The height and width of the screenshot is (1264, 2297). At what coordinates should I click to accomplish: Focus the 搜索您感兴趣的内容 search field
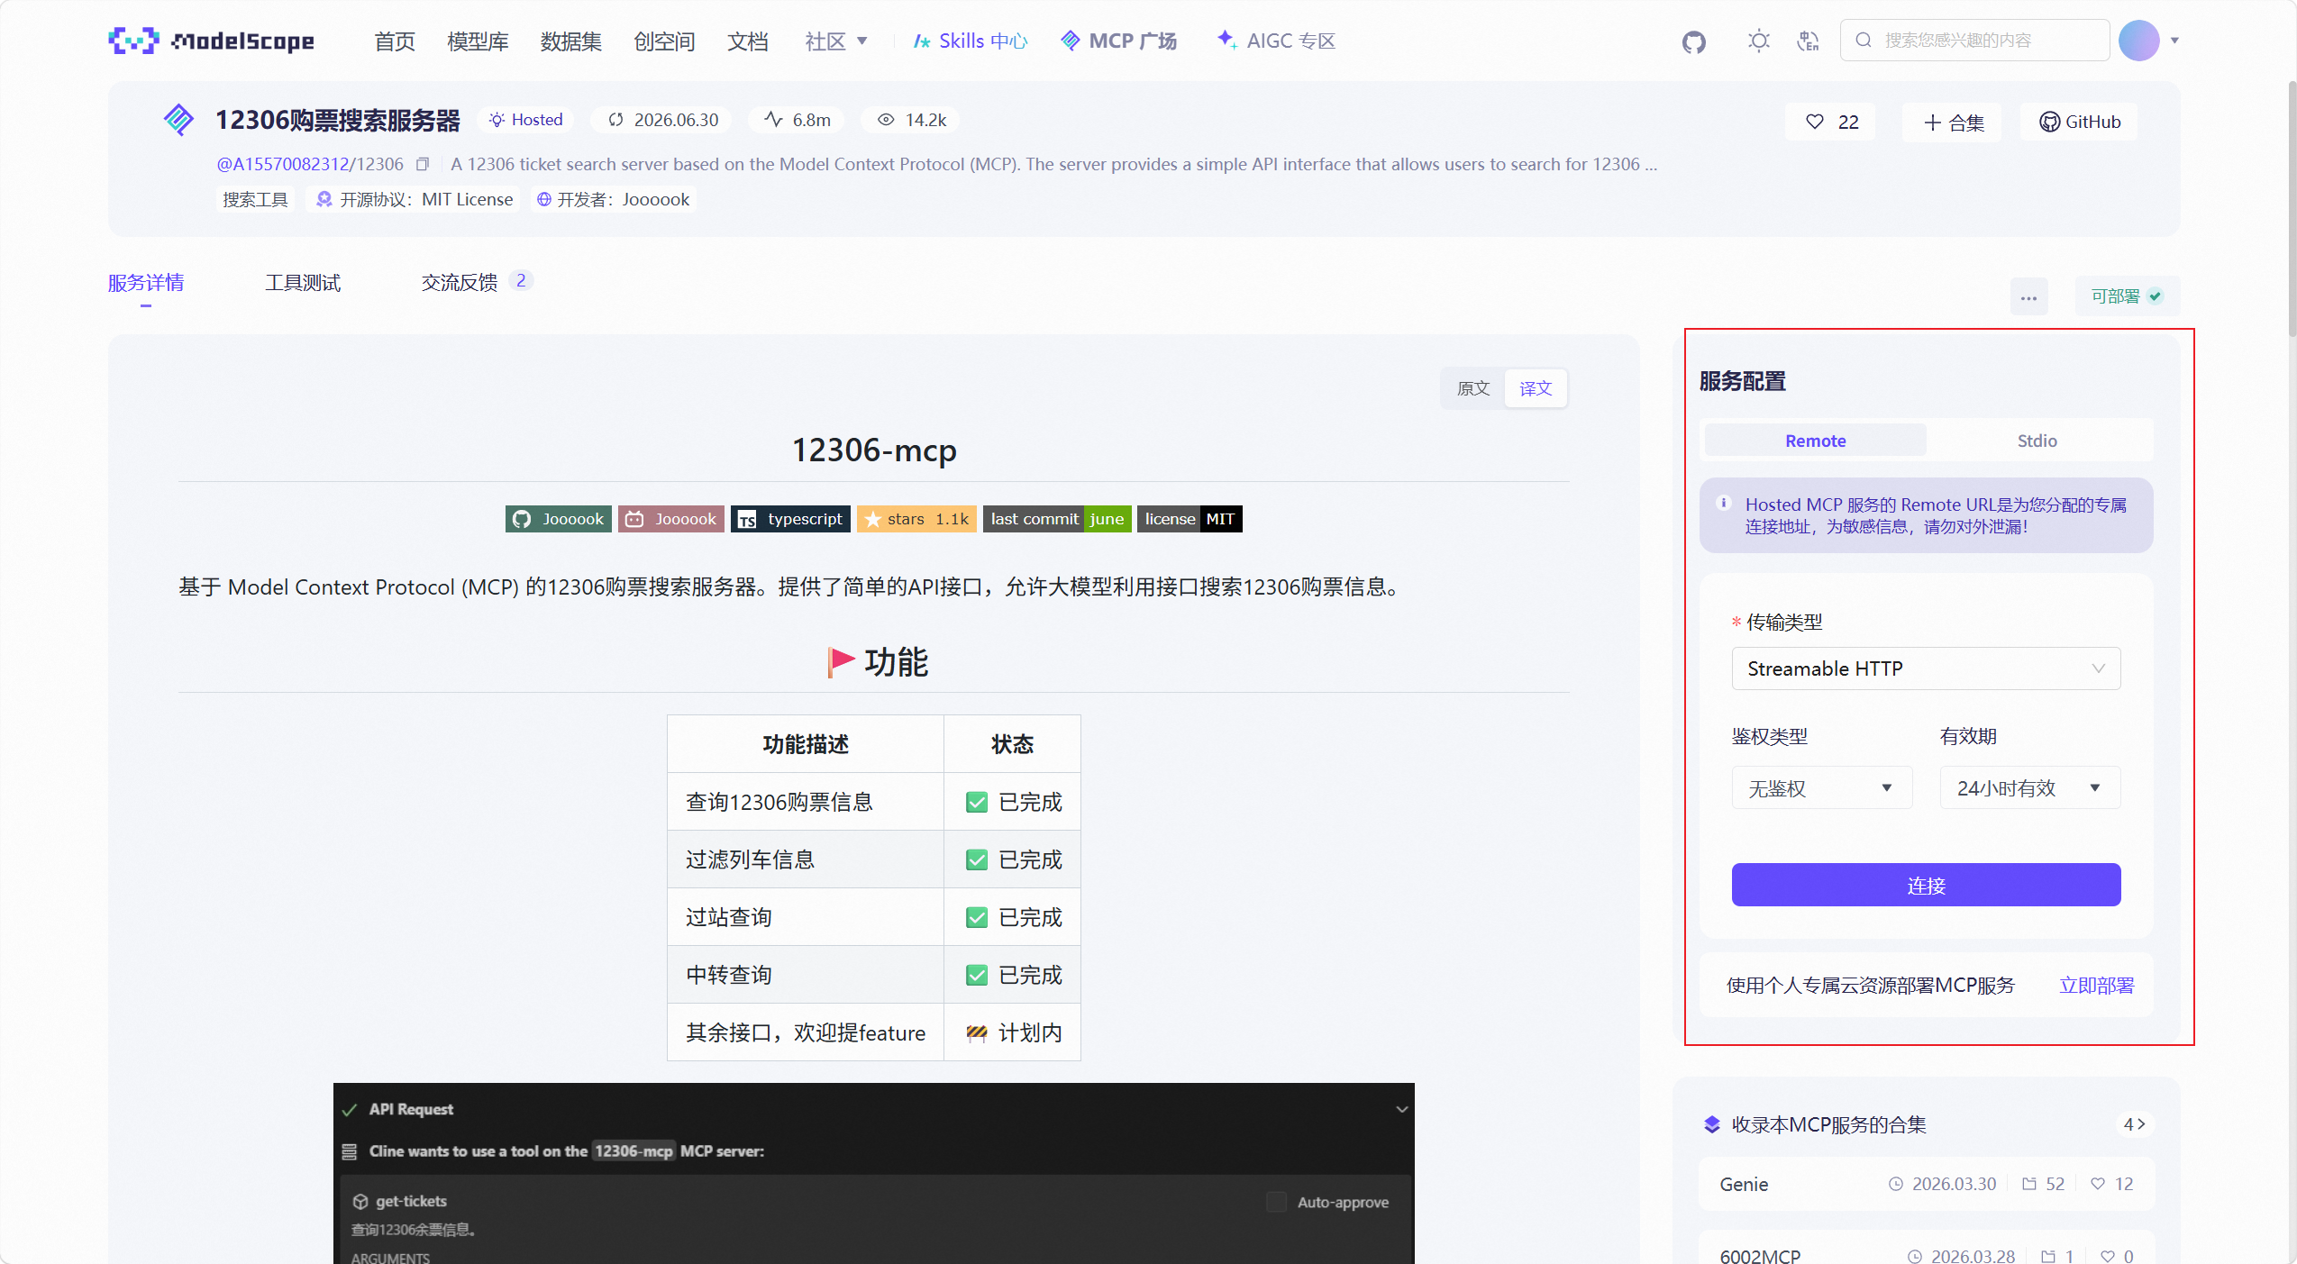tap(1973, 41)
